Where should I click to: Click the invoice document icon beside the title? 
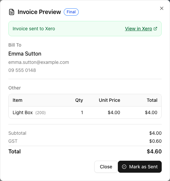12,12
